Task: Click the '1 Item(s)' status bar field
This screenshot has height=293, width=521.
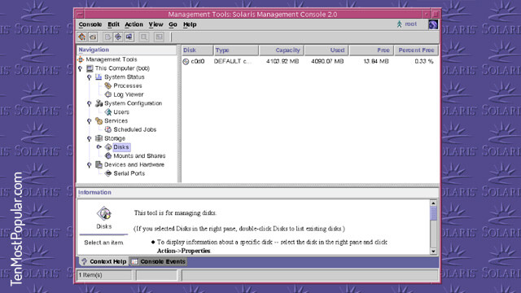Action: (104, 275)
